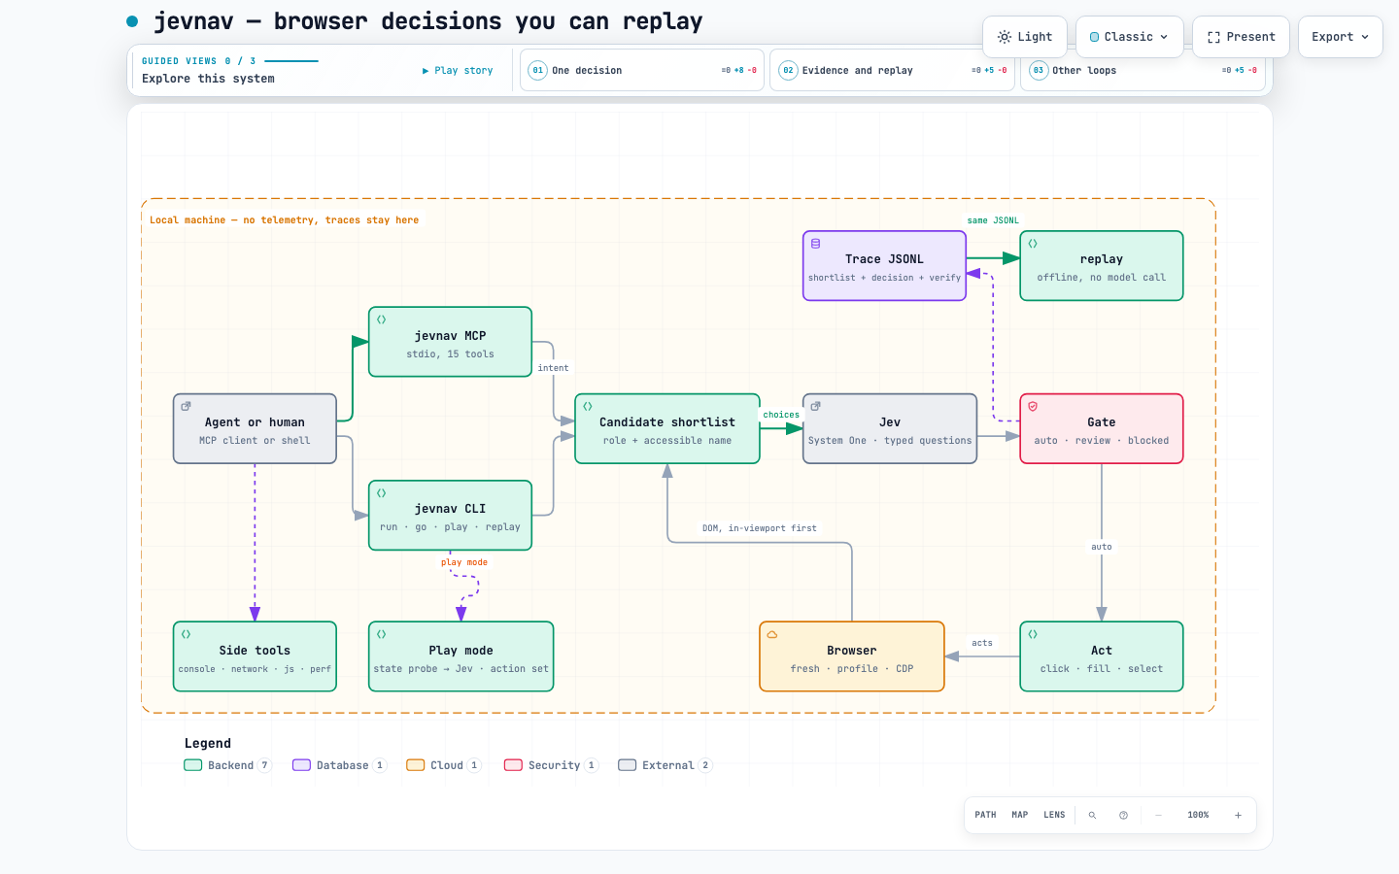Click the green Backend legend swatch
This screenshot has width=1399, height=874.
[x=193, y=765]
